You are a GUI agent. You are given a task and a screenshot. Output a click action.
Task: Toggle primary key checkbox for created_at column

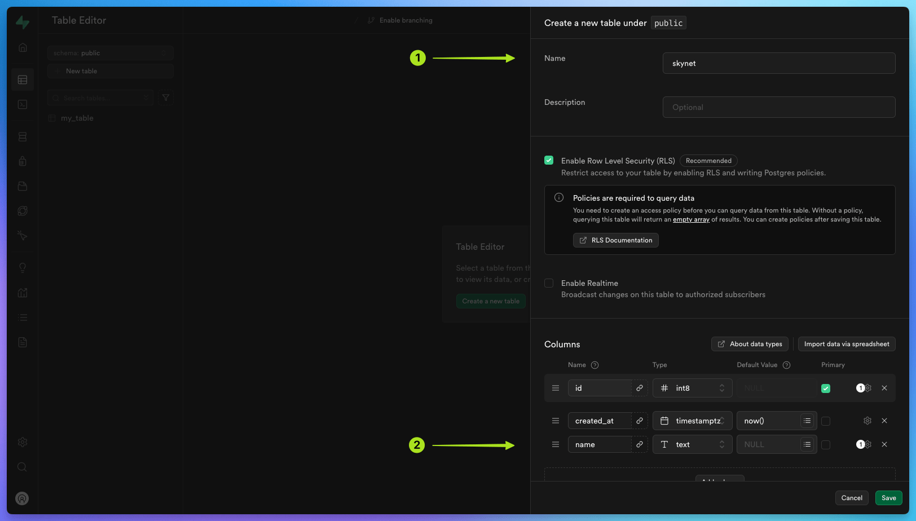(x=826, y=421)
